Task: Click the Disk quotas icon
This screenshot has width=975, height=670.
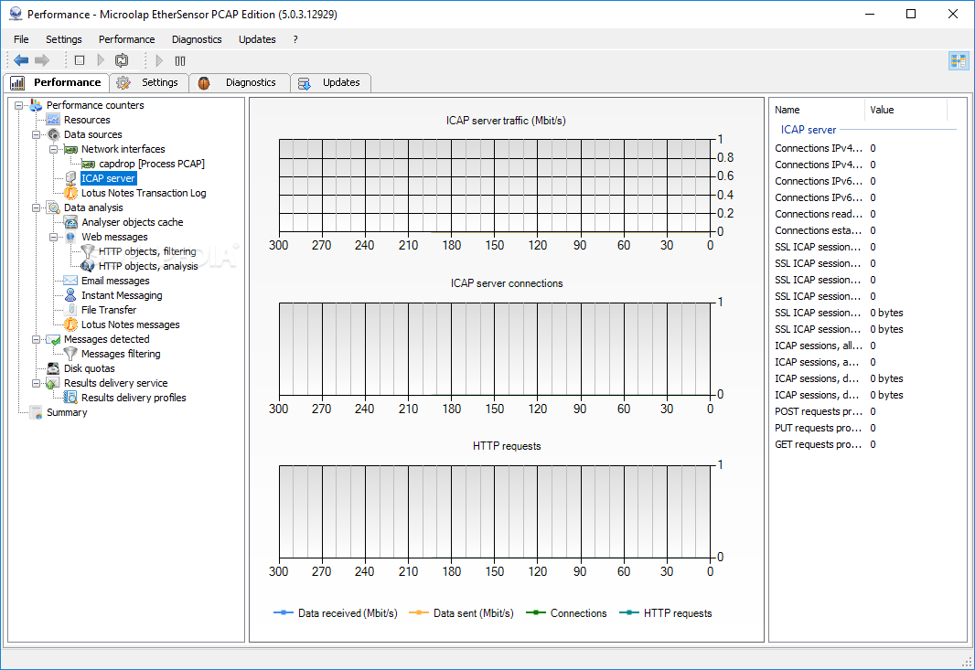Action: click(53, 368)
